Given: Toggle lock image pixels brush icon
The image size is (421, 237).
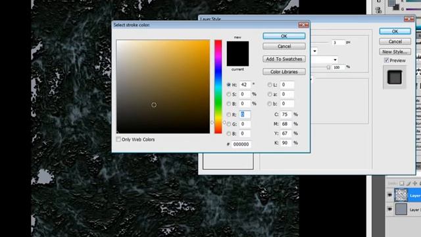Looking at the screenshot, I should [x=409, y=183].
